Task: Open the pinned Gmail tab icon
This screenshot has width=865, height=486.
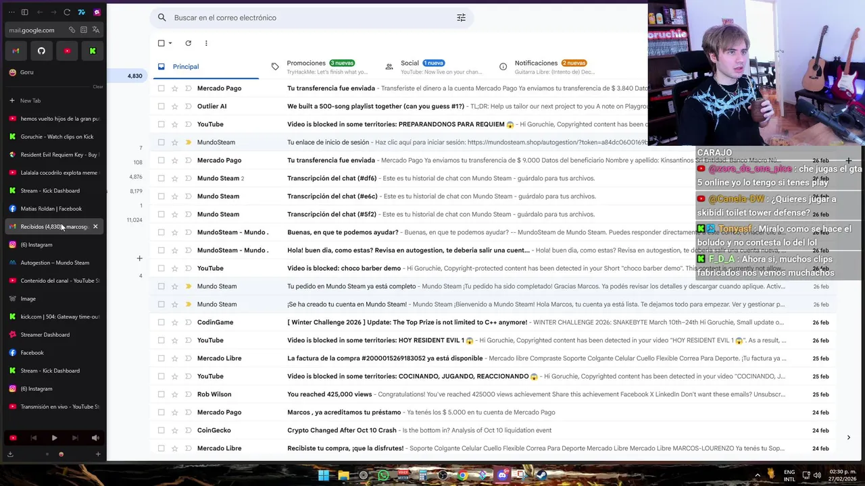Action: pyautogui.click(x=16, y=51)
